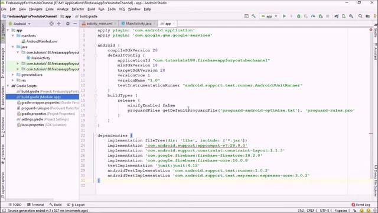Open Search Everywhere magnifier icon

[x=360, y=16]
